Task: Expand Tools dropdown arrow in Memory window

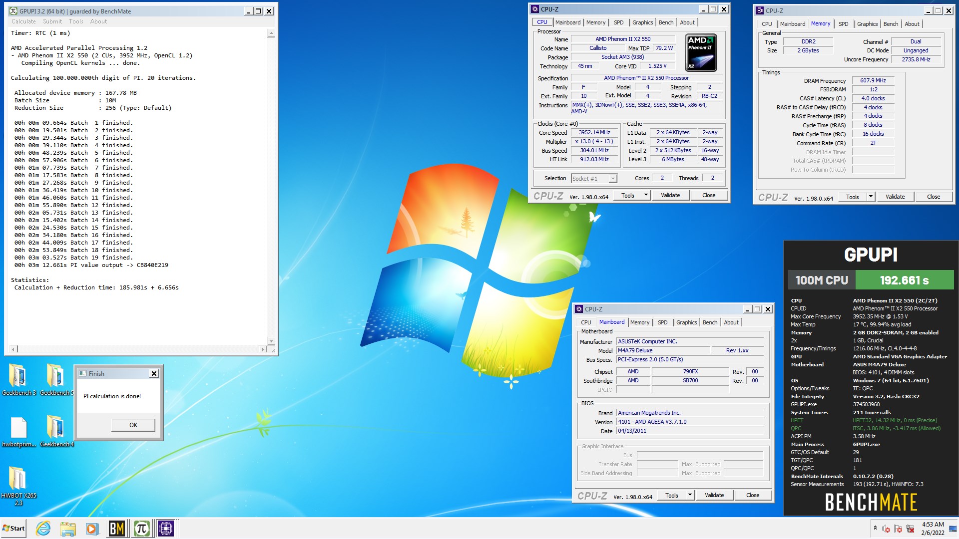Action: point(871,197)
